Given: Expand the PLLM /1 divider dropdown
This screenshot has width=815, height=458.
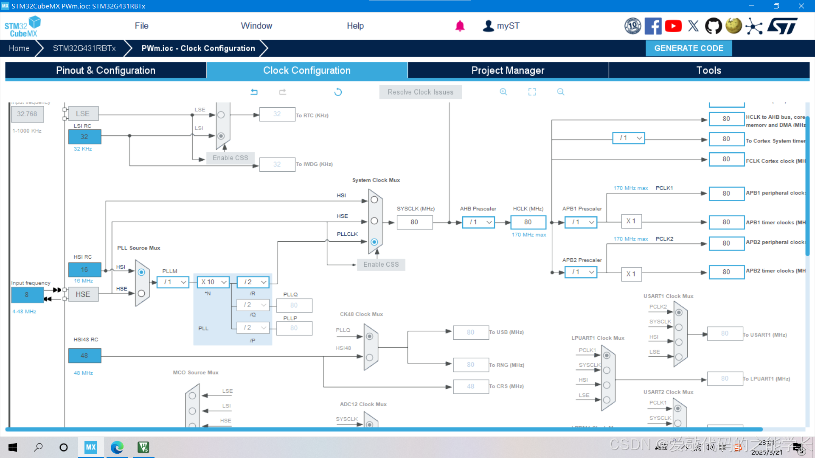Looking at the screenshot, I should 173,282.
